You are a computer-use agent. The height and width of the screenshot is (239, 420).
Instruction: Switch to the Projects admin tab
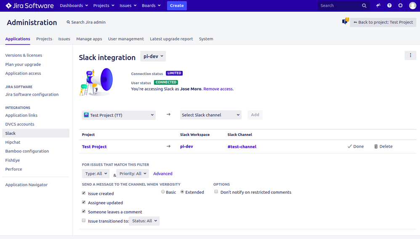pos(44,39)
